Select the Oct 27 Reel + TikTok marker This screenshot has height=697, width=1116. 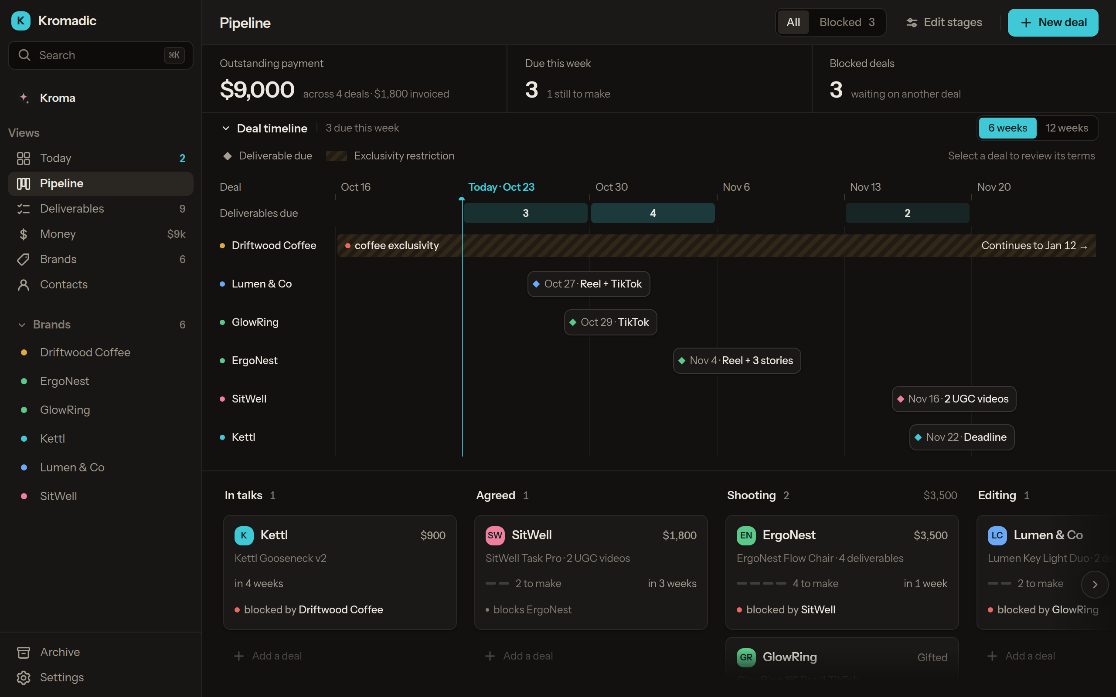pos(589,284)
